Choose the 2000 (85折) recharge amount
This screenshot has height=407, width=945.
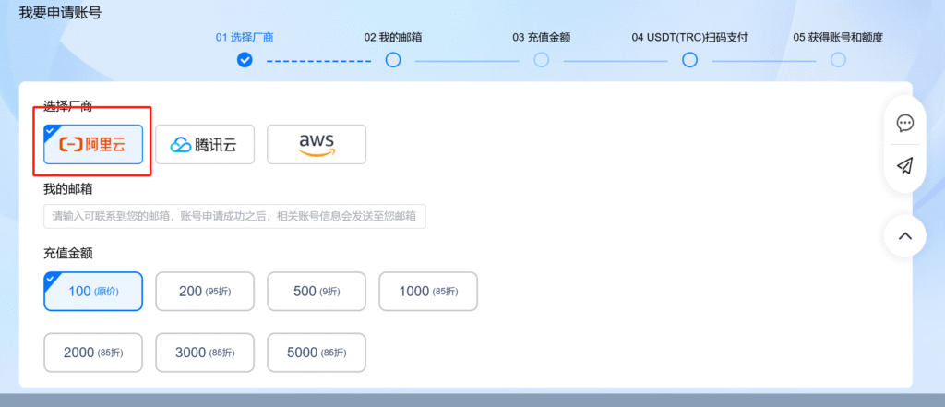click(93, 353)
